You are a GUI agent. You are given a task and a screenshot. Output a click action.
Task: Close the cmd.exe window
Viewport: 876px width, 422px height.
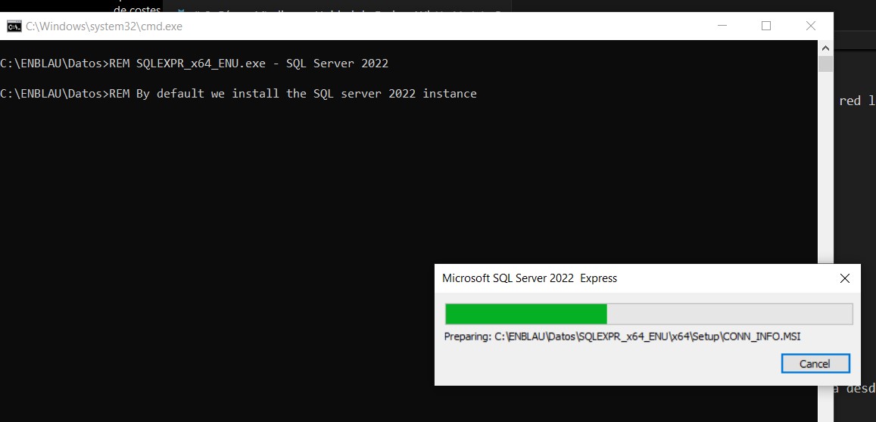(811, 26)
